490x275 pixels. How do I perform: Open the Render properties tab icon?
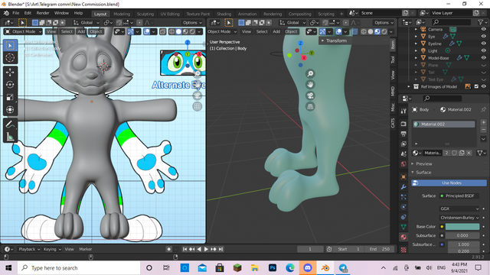click(403, 124)
